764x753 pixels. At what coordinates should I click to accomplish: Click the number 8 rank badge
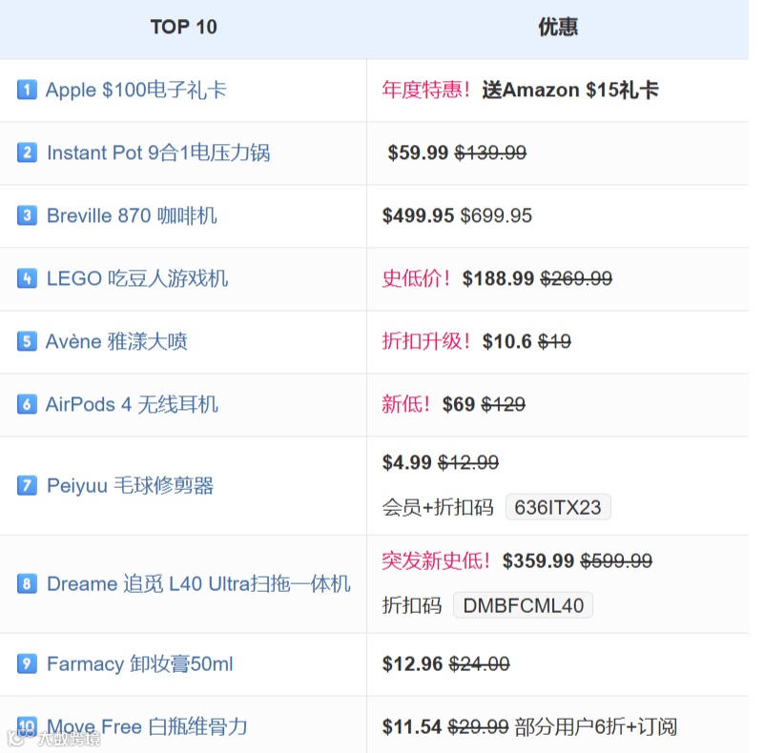click(x=27, y=583)
